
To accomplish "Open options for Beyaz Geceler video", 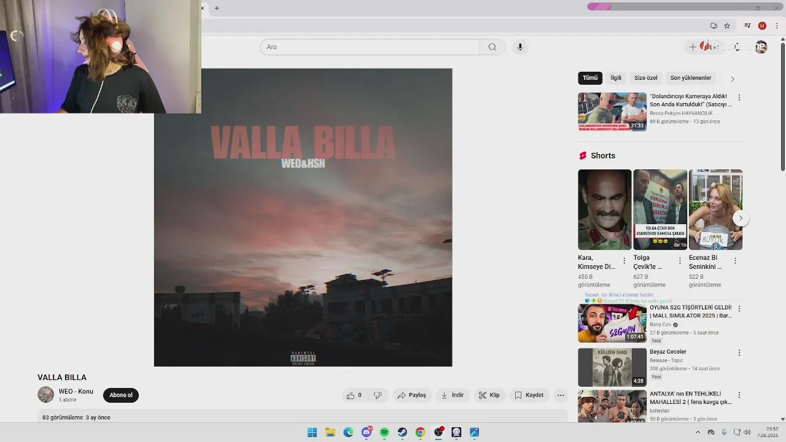I will click(739, 353).
